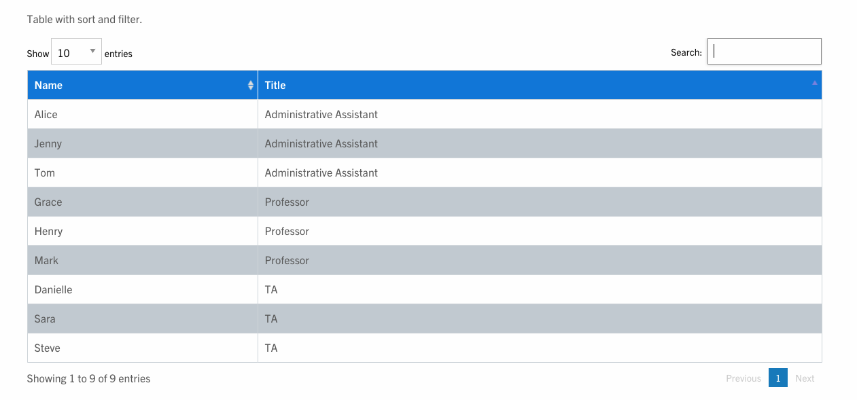Click the Steve name cell

[48, 348]
